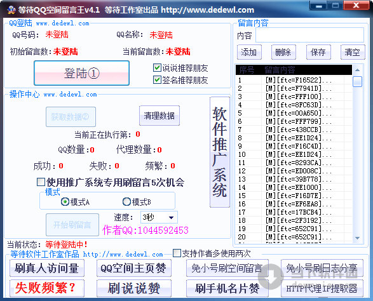
Task: Open www.dedewl.com link beside 操作中心
Action: [x=70, y=95]
